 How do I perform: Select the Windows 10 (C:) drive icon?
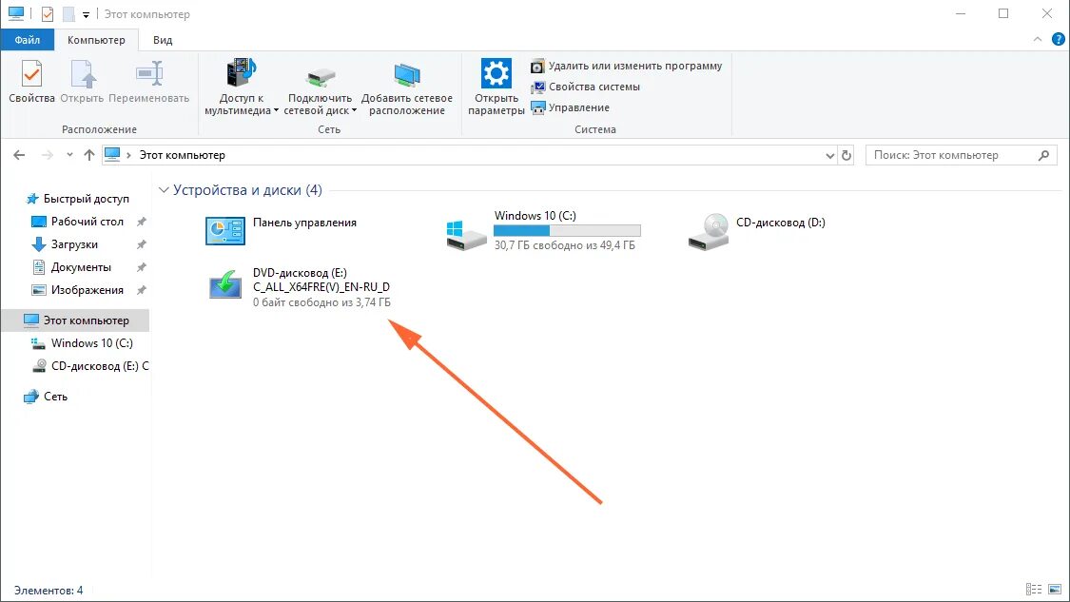[466, 234]
